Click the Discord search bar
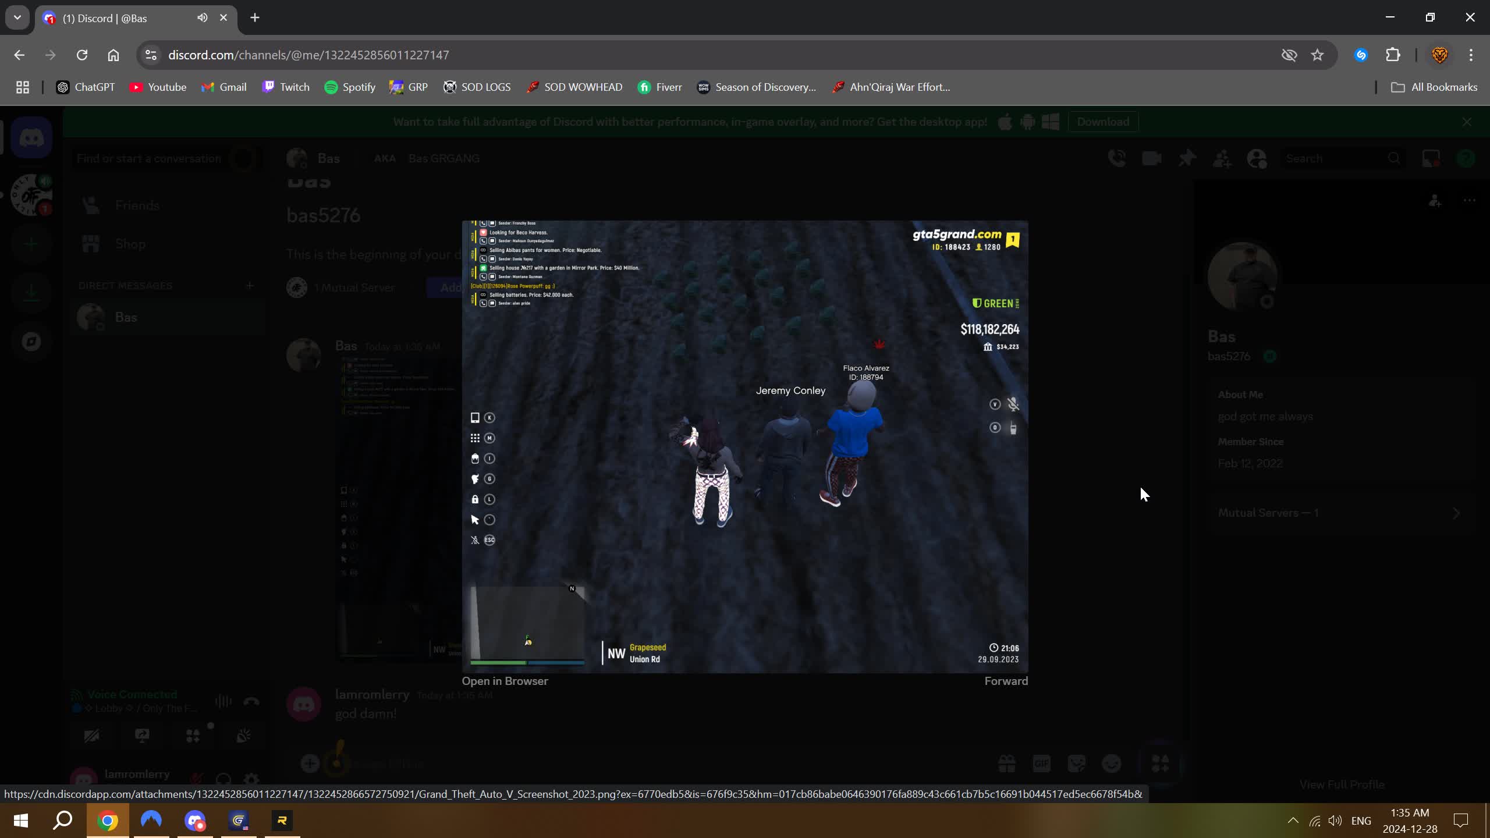1490x838 pixels. click(x=1333, y=158)
